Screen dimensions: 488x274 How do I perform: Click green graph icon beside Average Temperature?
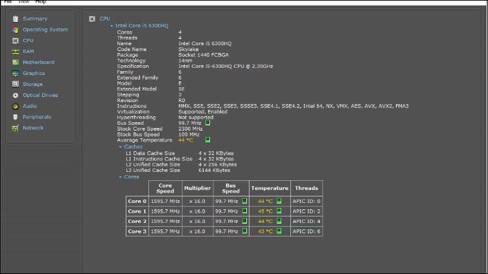click(207, 140)
